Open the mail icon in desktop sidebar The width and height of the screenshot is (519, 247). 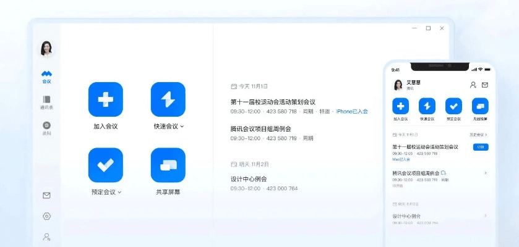click(x=46, y=196)
